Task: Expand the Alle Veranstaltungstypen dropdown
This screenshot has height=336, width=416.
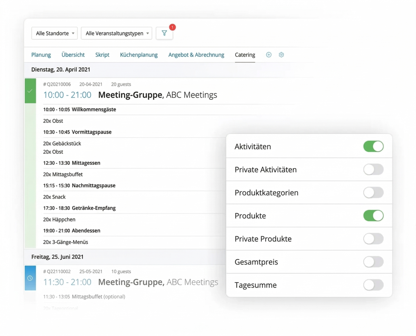Action: point(116,33)
